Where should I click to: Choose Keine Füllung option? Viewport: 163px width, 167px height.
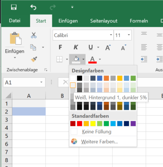pyautogui.click(x=103, y=132)
